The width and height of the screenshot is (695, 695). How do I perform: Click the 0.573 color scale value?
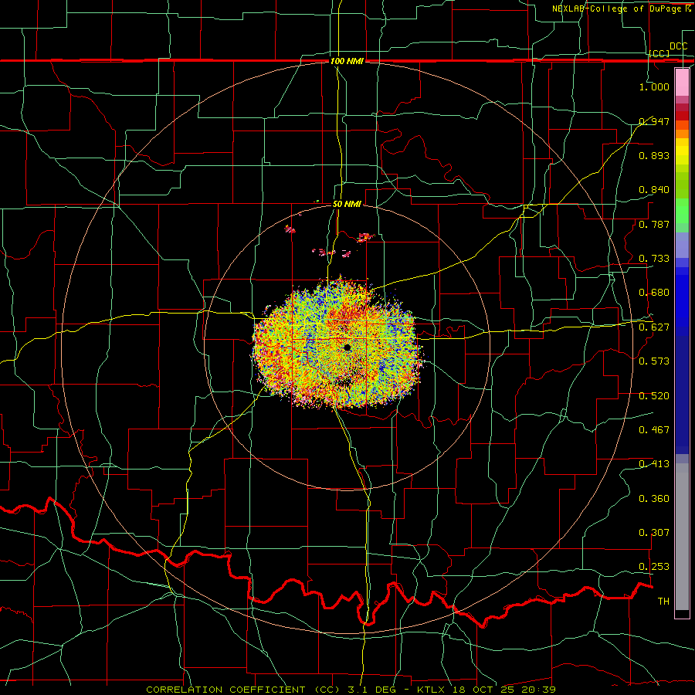click(654, 361)
